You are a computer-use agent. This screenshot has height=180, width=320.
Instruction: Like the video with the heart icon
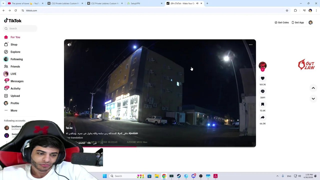(262, 78)
